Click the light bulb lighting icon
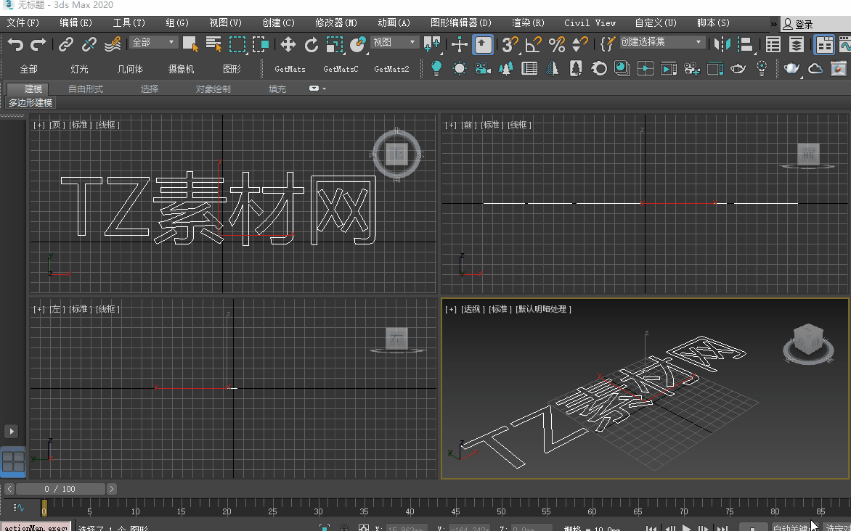 tap(436, 68)
